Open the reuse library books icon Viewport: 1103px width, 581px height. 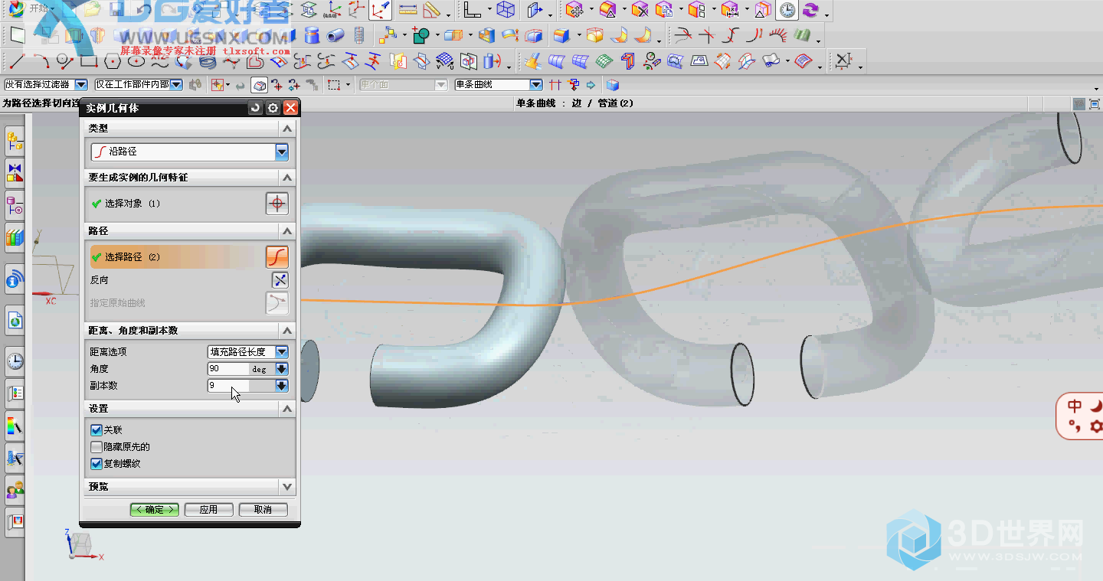(15, 238)
